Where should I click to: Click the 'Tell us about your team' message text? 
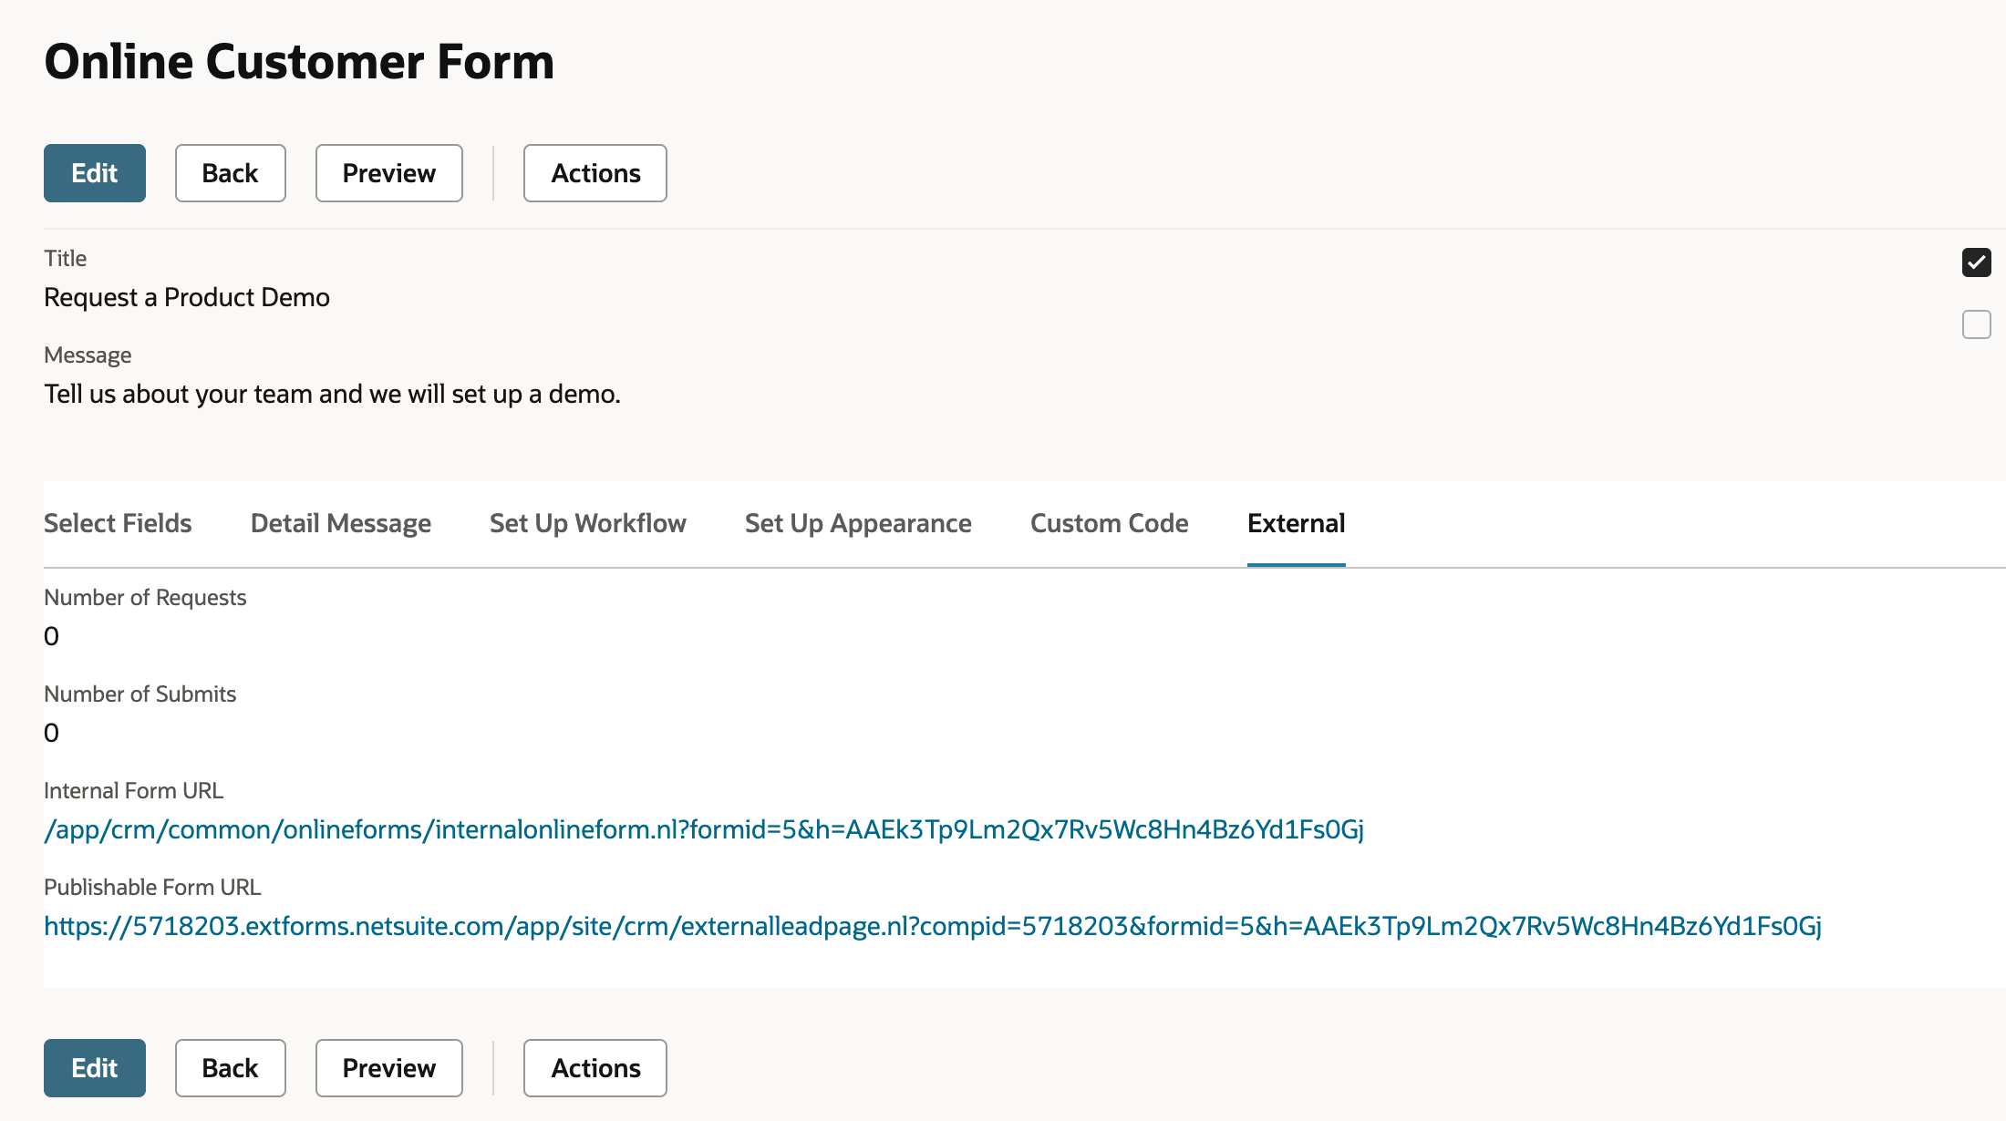click(x=332, y=394)
